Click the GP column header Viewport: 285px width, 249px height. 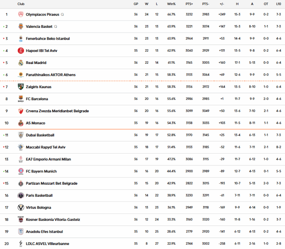click(136, 4)
